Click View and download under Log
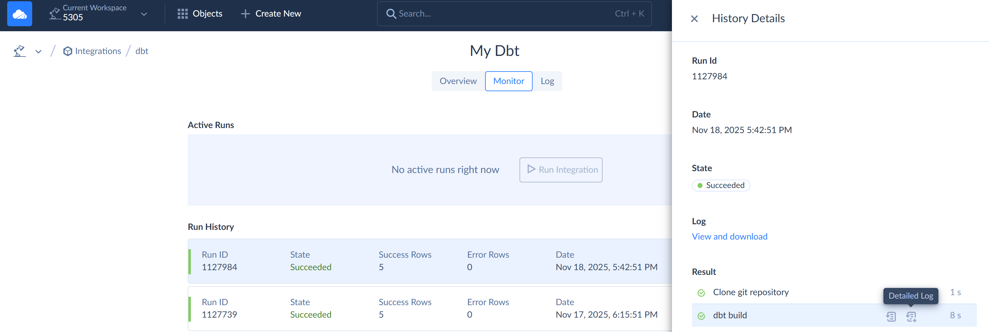The image size is (989, 332). click(729, 236)
